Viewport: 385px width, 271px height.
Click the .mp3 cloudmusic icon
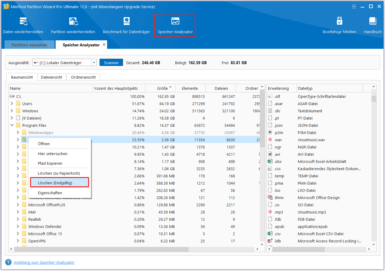270,212
